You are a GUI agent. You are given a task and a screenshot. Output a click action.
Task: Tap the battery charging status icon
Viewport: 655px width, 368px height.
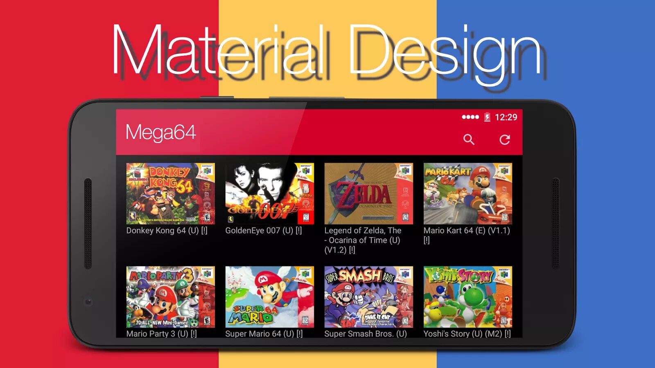[x=487, y=117]
